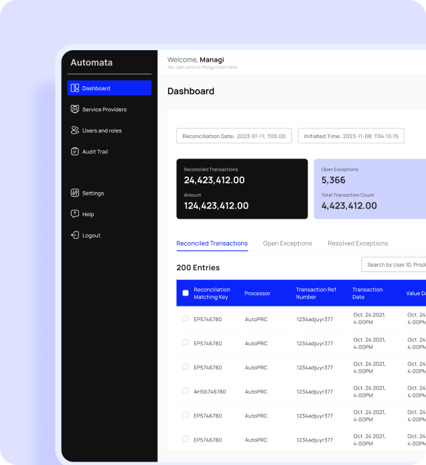Click the Dashboard icon in sidebar

pyautogui.click(x=75, y=88)
